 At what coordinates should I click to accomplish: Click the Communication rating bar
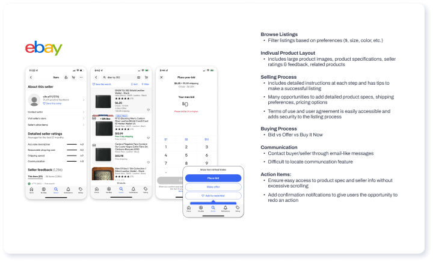[x=72, y=161]
